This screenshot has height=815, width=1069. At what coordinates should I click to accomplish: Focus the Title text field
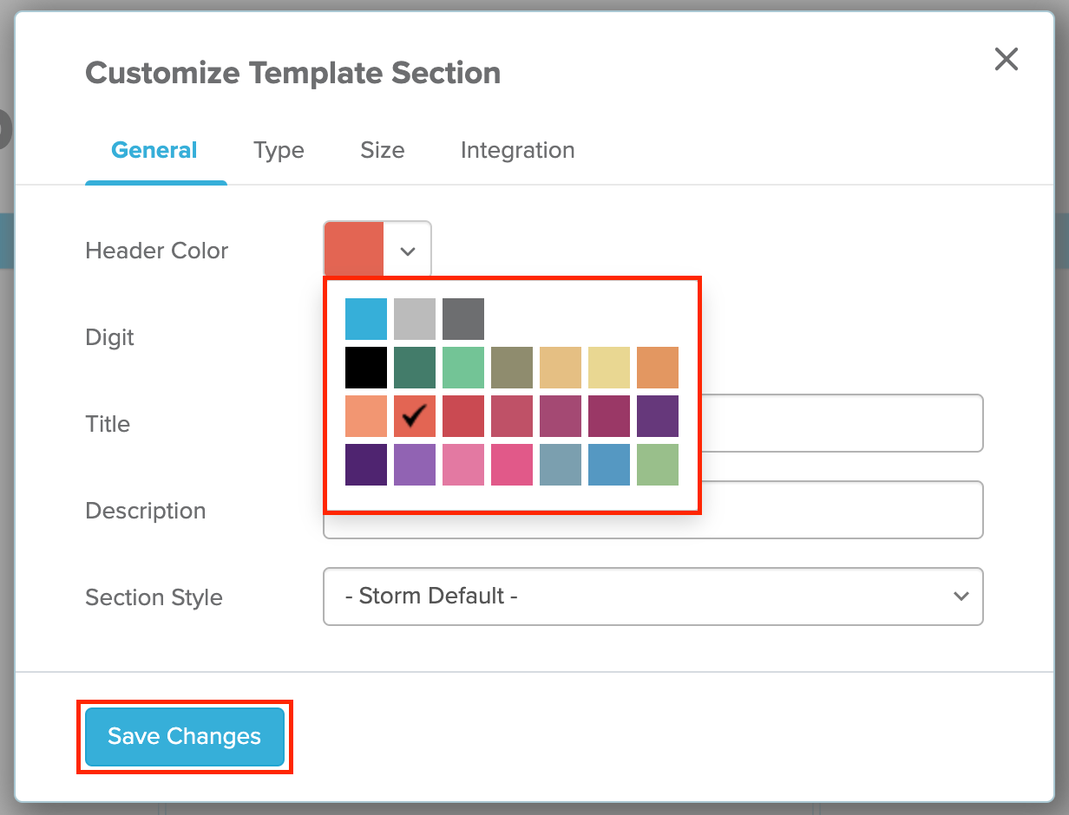842,423
